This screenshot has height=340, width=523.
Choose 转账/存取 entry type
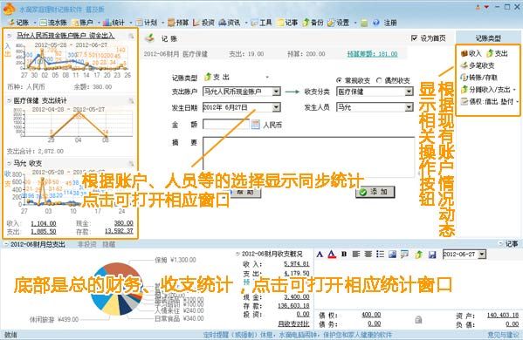(479, 78)
